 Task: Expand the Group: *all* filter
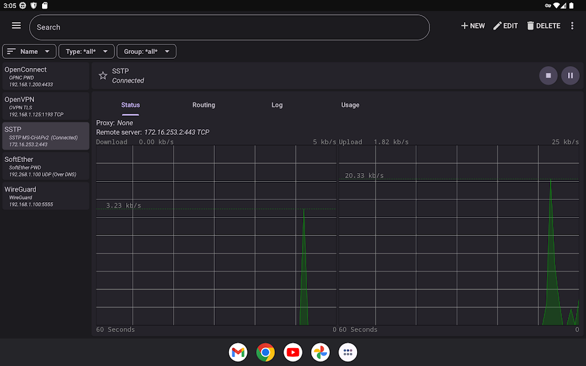coord(147,51)
